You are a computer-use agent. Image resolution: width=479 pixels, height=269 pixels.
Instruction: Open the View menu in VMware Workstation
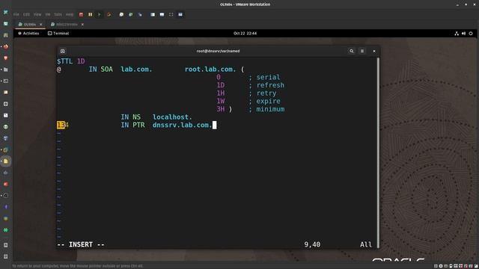[37, 14]
